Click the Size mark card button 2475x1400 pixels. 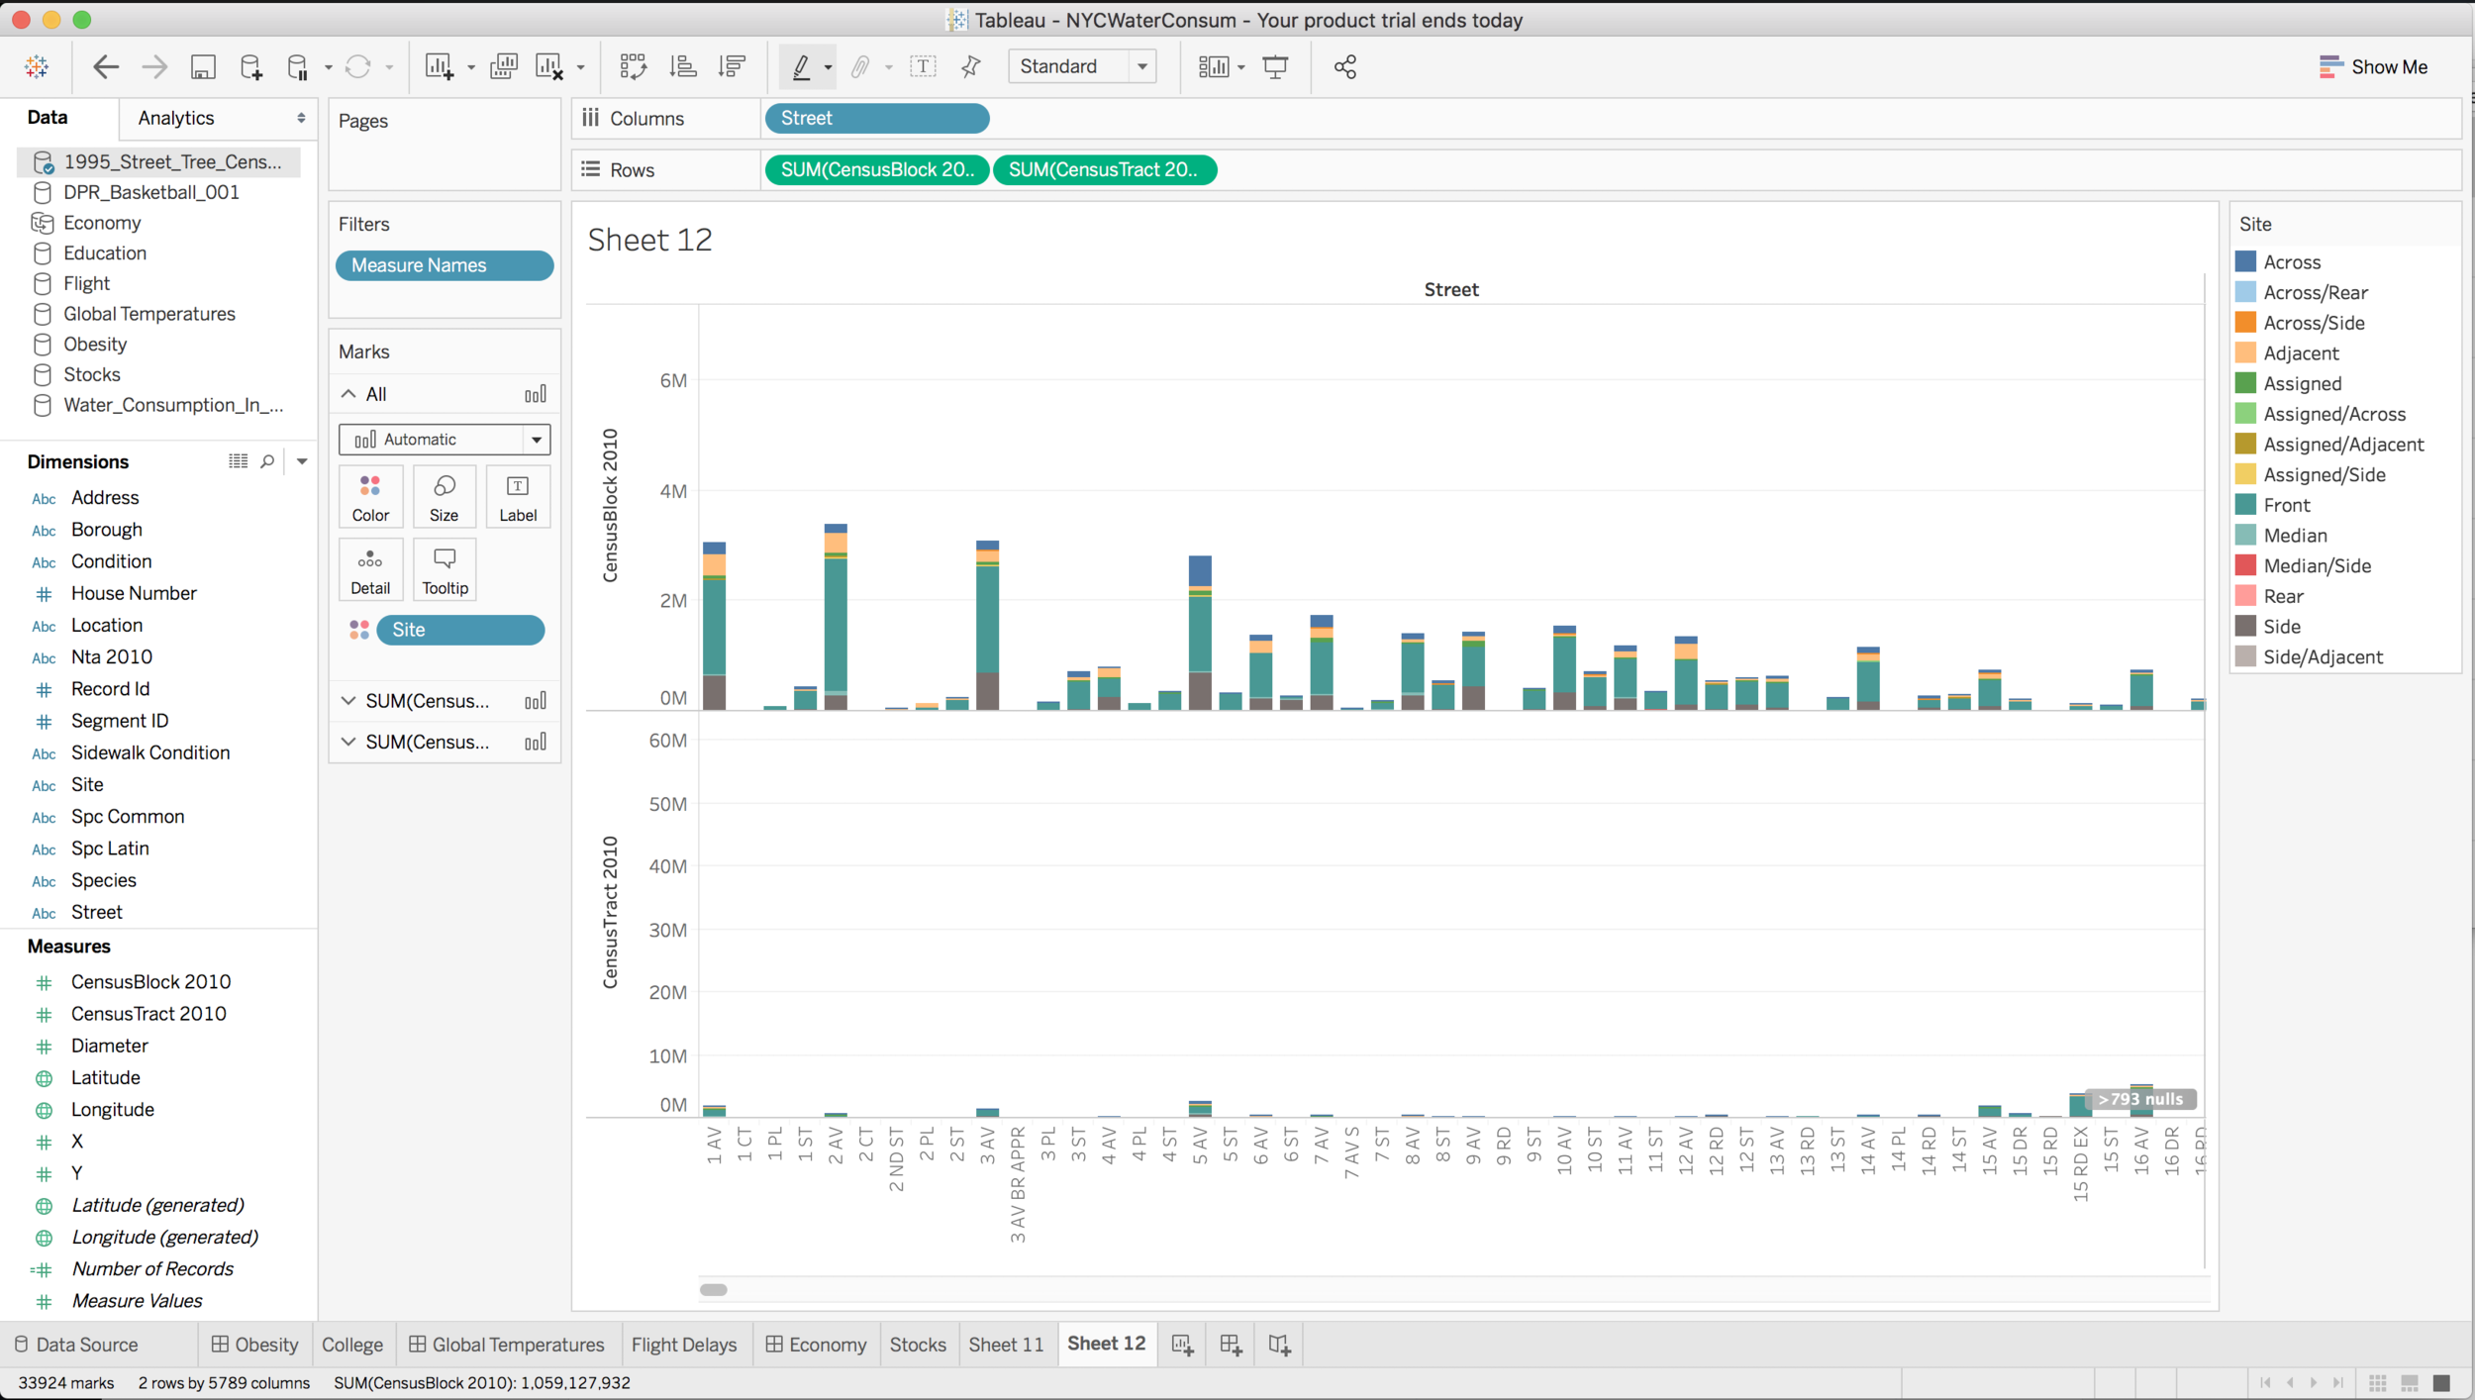click(x=444, y=497)
